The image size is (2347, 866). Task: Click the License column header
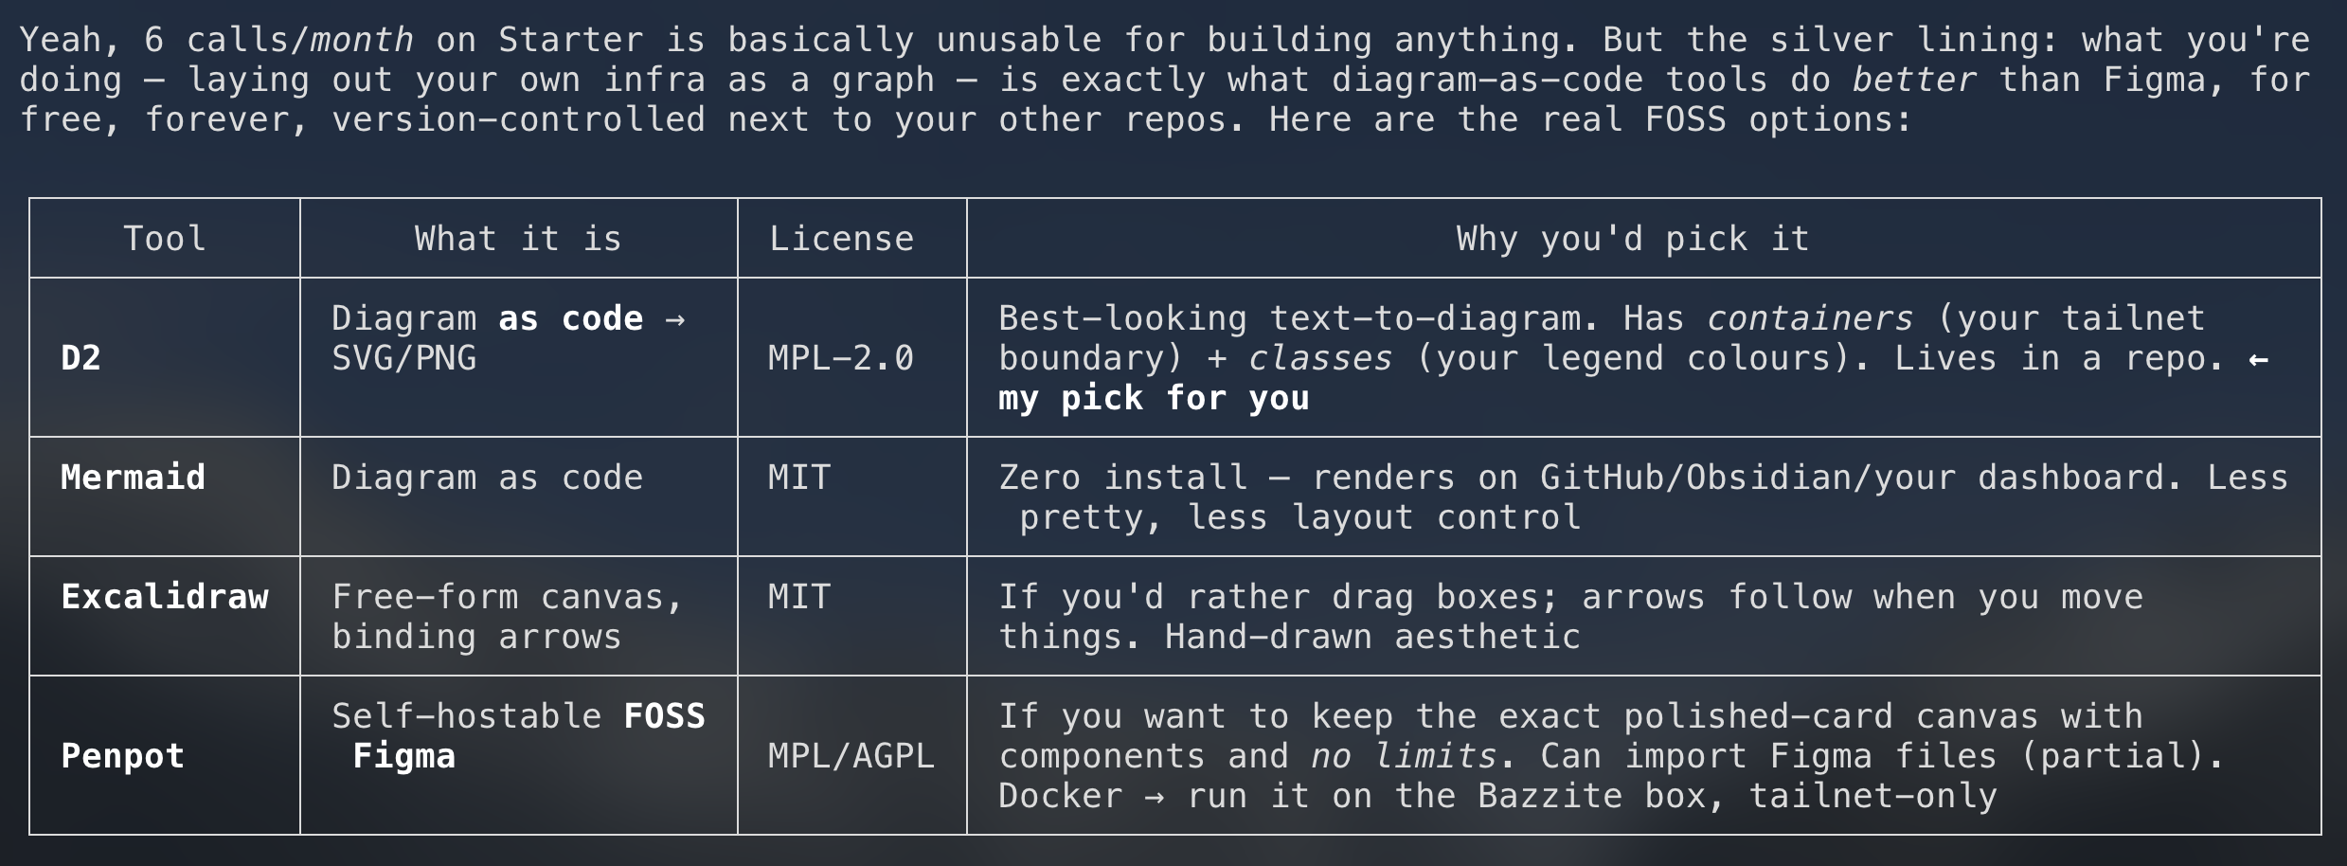tap(841, 239)
